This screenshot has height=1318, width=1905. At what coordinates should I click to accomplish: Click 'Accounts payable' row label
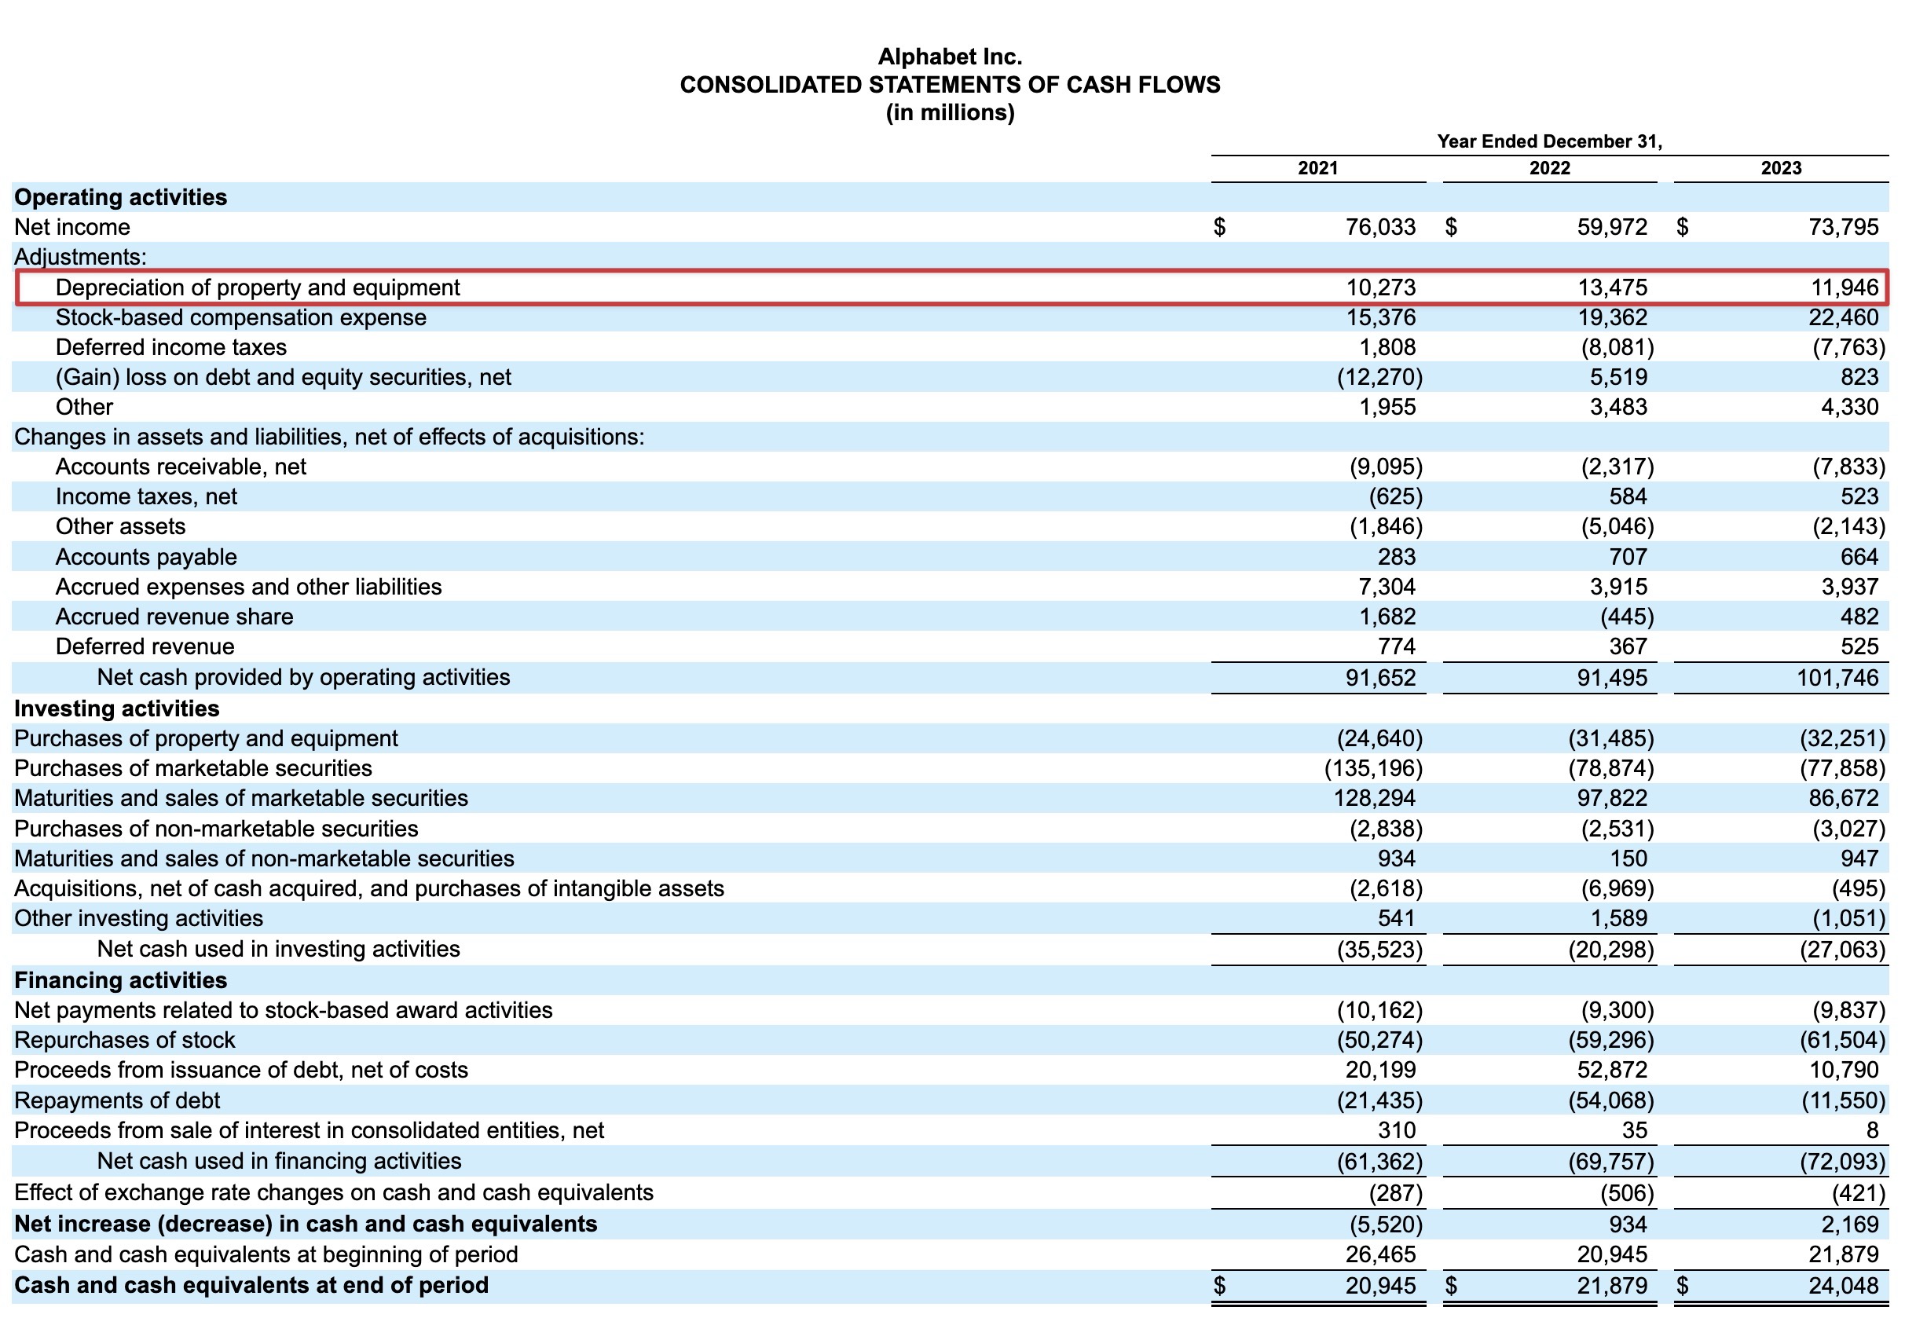coord(146,558)
